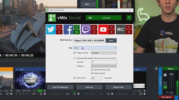
Task: Click the green vMix Connected status bar
Action: coord(104,18)
